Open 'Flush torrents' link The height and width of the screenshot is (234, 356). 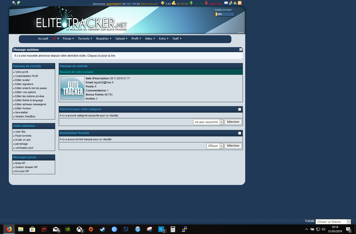point(23,136)
